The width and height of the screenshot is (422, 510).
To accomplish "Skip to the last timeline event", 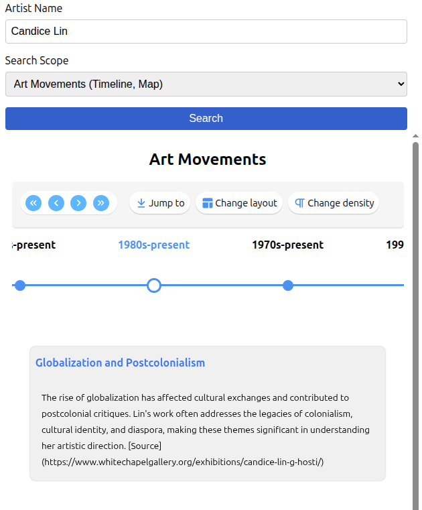I will click(x=101, y=203).
